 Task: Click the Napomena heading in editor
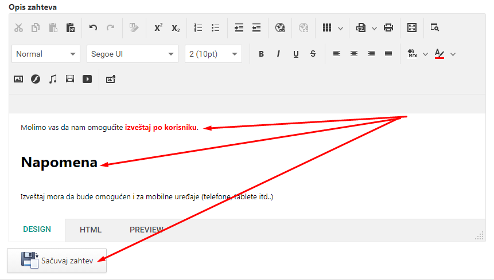59,163
